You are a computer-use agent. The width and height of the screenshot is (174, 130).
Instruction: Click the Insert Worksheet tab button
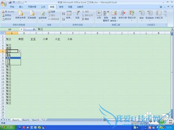[x=43, y=120]
